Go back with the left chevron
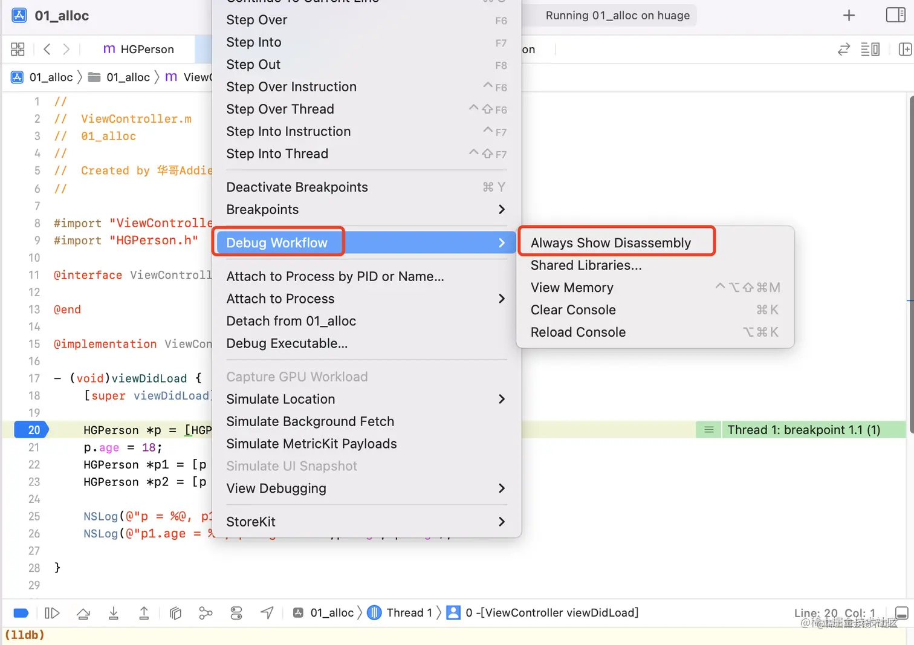The height and width of the screenshot is (645, 914). point(47,49)
